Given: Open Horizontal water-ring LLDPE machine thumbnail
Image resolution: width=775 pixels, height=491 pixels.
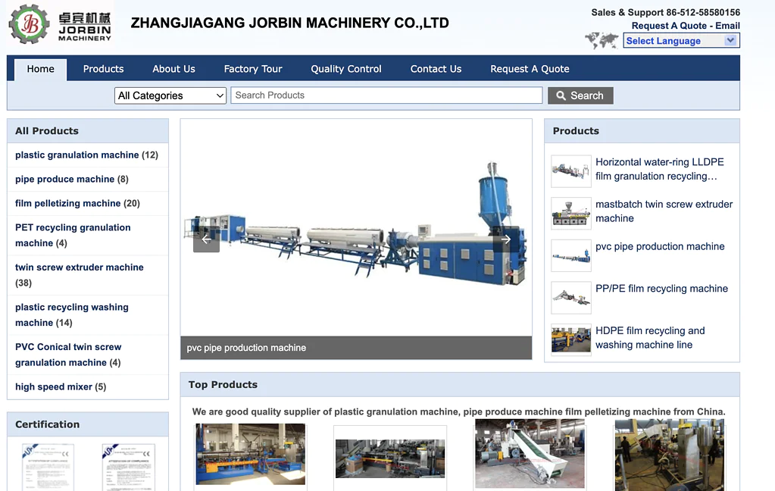Looking at the screenshot, I should point(570,170).
